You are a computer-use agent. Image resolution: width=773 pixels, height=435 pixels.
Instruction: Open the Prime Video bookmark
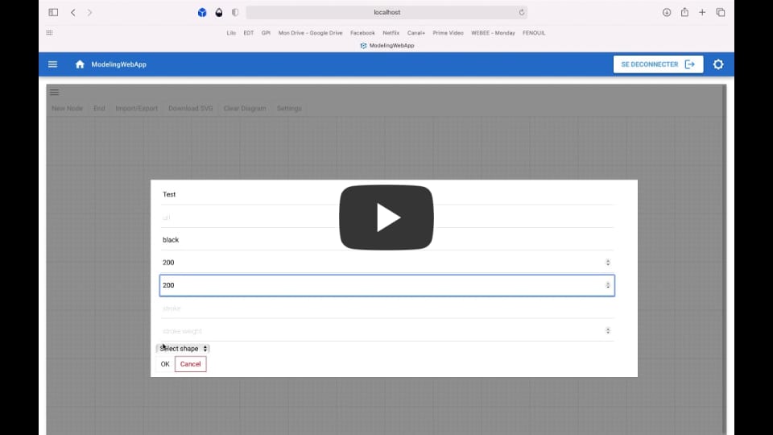[449, 33]
